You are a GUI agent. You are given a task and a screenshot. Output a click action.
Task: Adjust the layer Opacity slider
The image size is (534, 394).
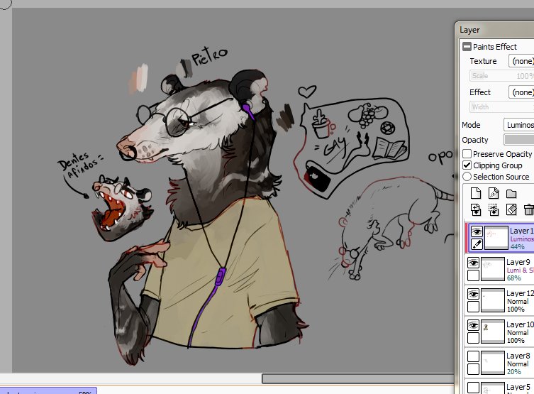518,140
